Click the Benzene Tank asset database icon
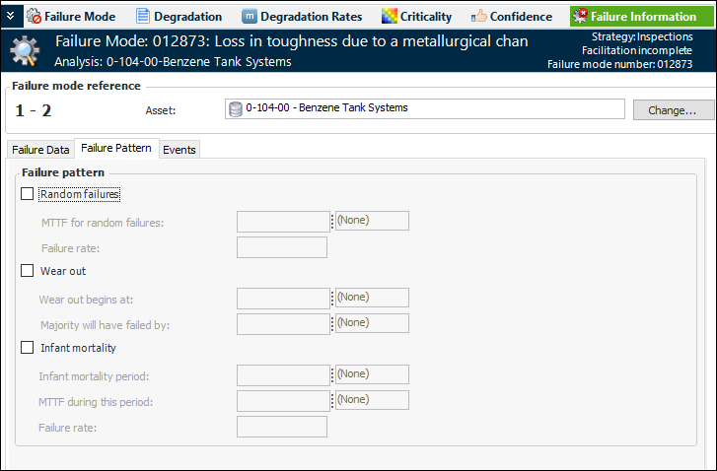The image size is (717, 471). click(x=235, y=109)
